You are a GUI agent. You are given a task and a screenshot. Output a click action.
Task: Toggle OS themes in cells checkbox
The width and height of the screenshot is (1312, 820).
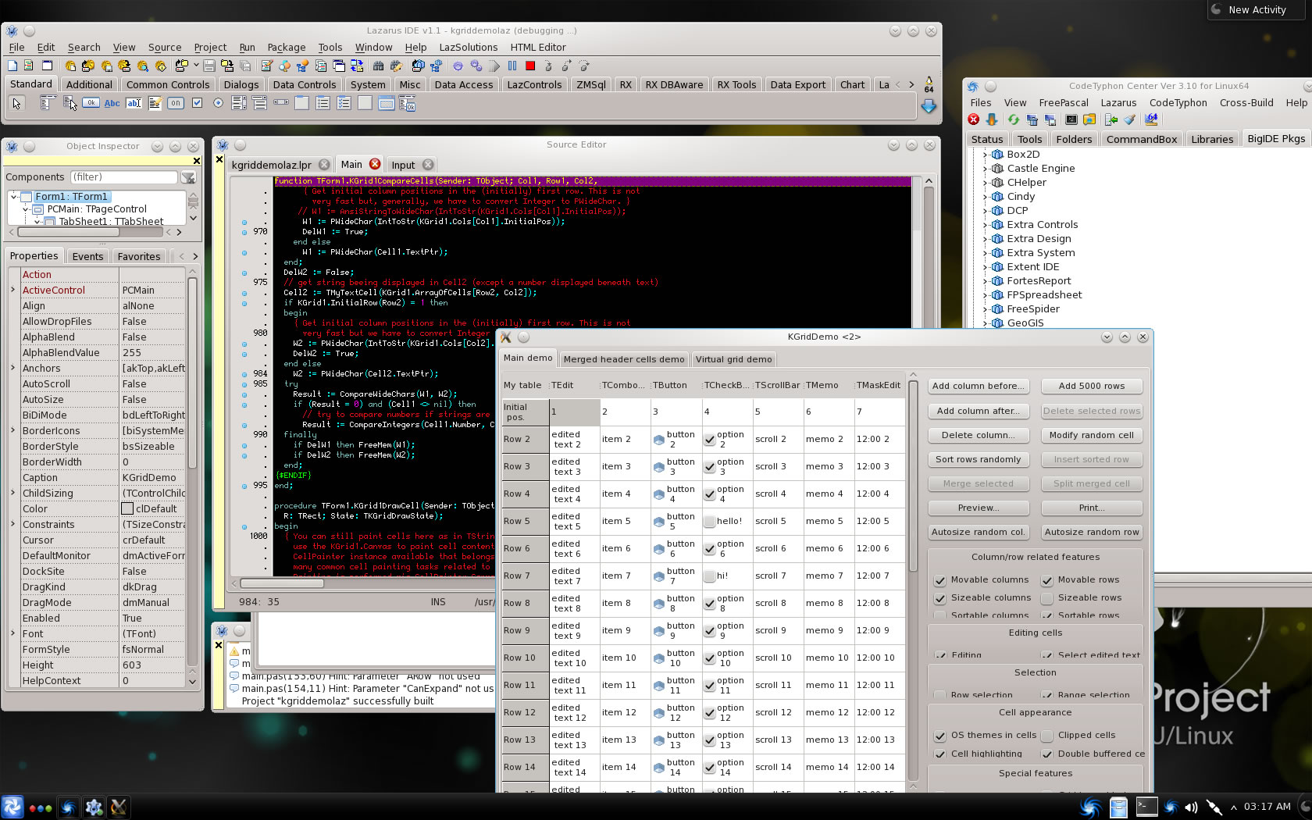(940, 736)
